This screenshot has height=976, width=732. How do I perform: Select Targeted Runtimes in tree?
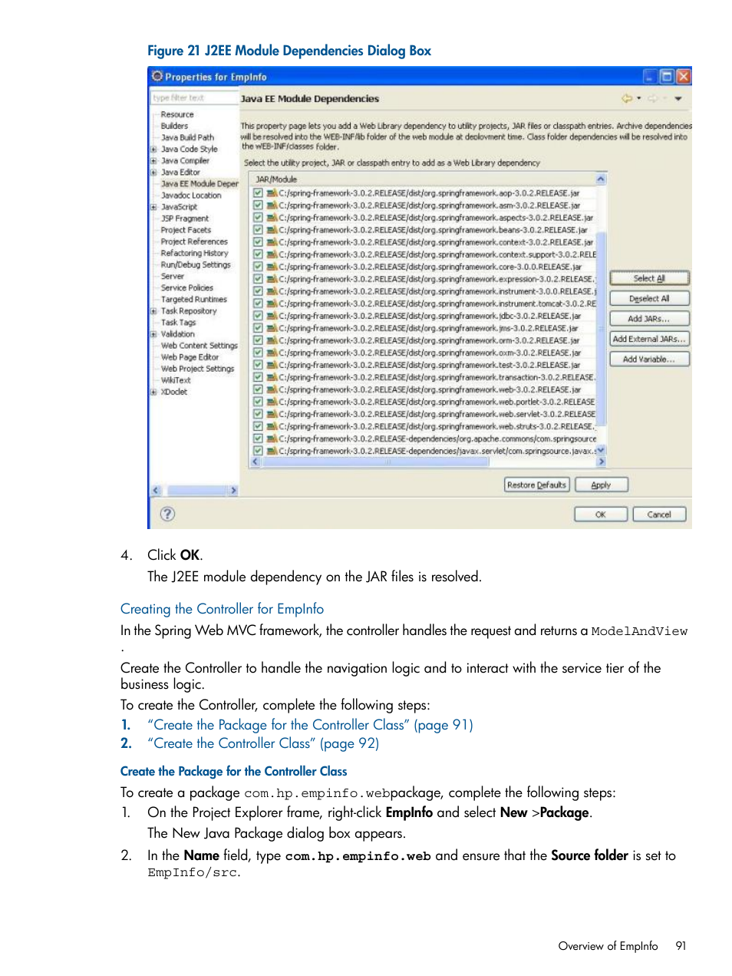[194, 299]
